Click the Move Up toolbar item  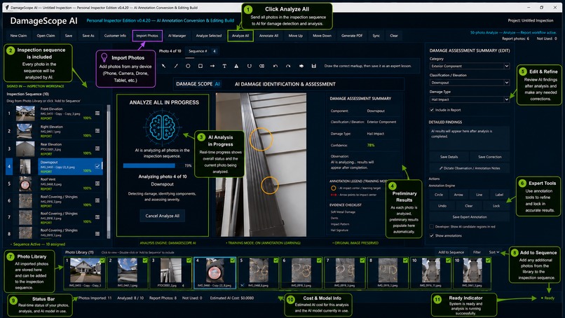point(296,36)
